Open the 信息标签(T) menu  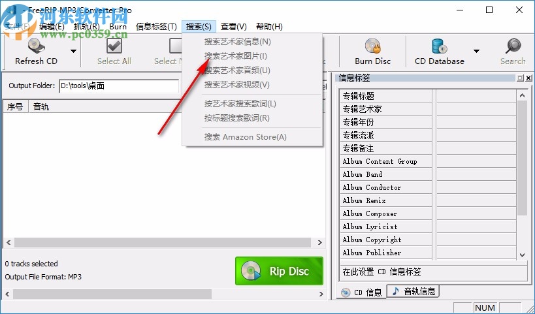coord(156,27)
